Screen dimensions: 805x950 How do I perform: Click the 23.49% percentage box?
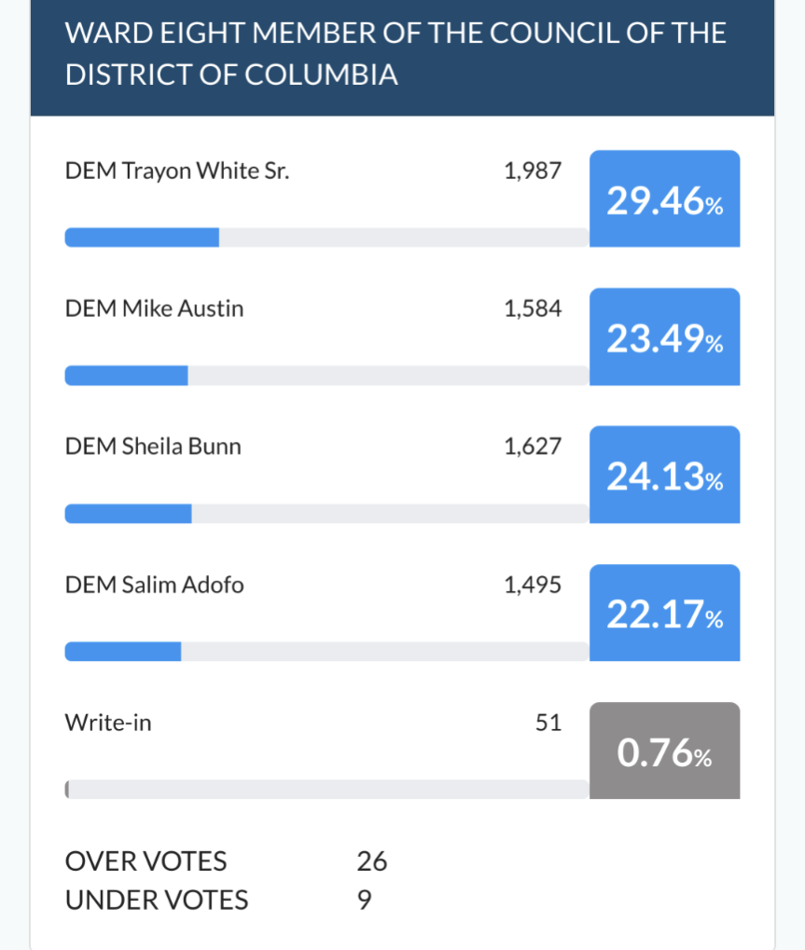point(664,337)
